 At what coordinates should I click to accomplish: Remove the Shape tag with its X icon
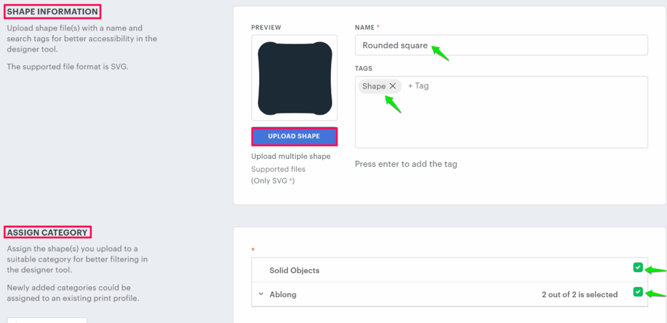393,86
